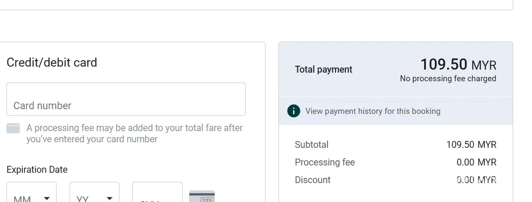Click the Discount label
This screenshot has height=202, width=532.
313,180
